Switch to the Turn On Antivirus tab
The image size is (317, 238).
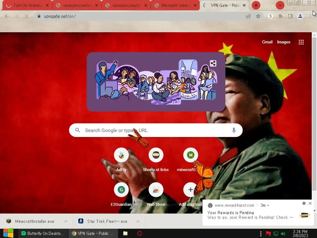pyautogui.click(x=27, y=6)
